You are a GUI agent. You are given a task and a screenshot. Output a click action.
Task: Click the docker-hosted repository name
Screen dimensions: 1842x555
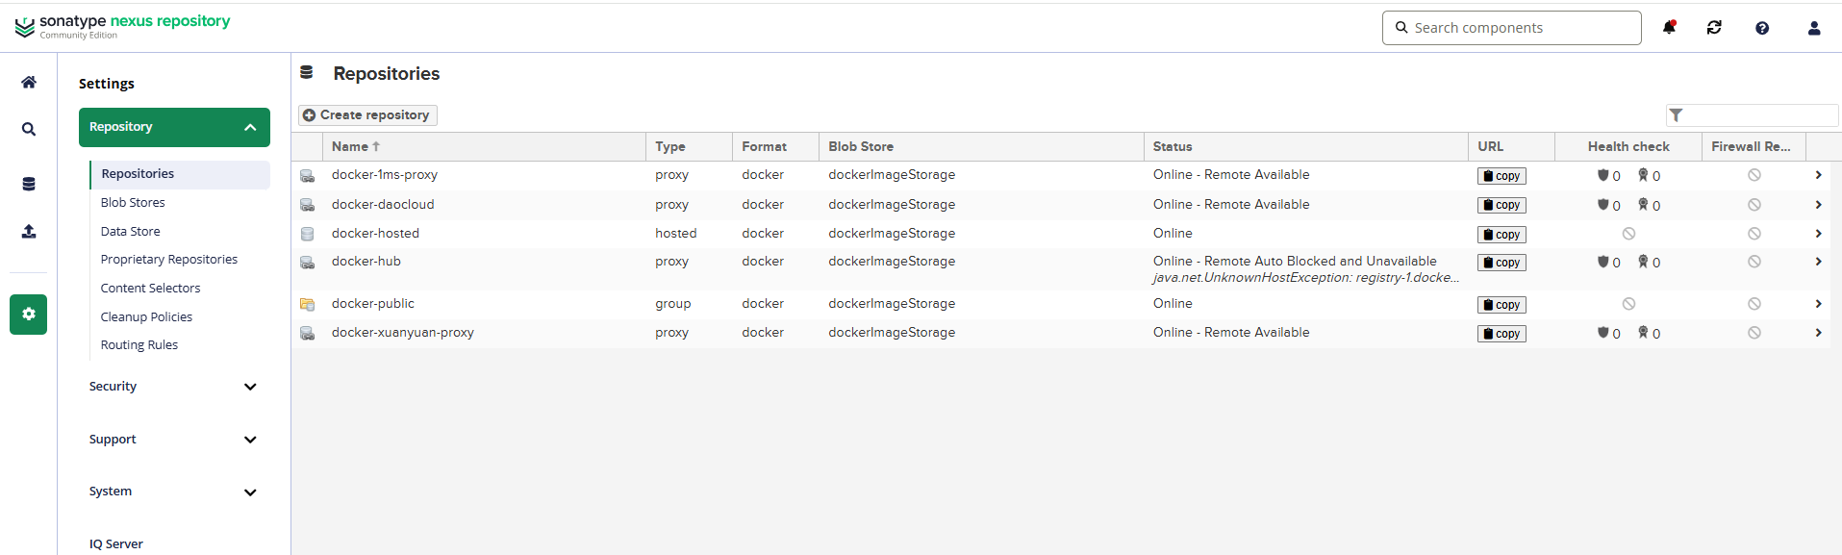click(x=375, y=234)
